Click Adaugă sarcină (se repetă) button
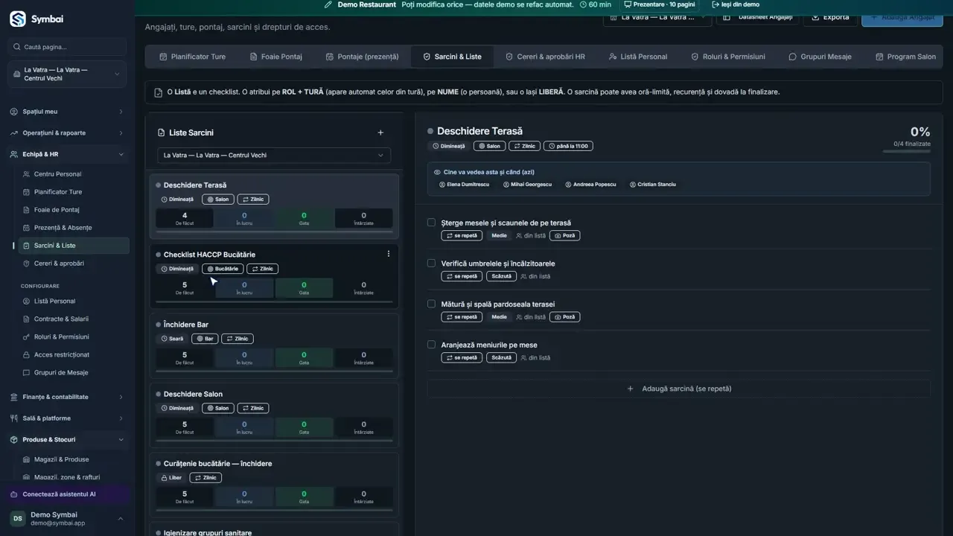953x536 pixels. (x=679, y=389)
